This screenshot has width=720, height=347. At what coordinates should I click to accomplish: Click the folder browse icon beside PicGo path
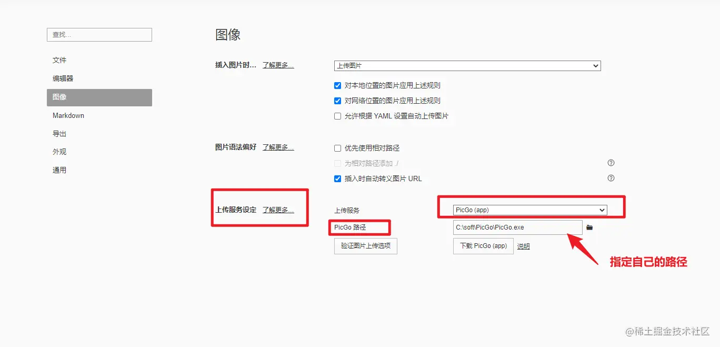(589, 227)
